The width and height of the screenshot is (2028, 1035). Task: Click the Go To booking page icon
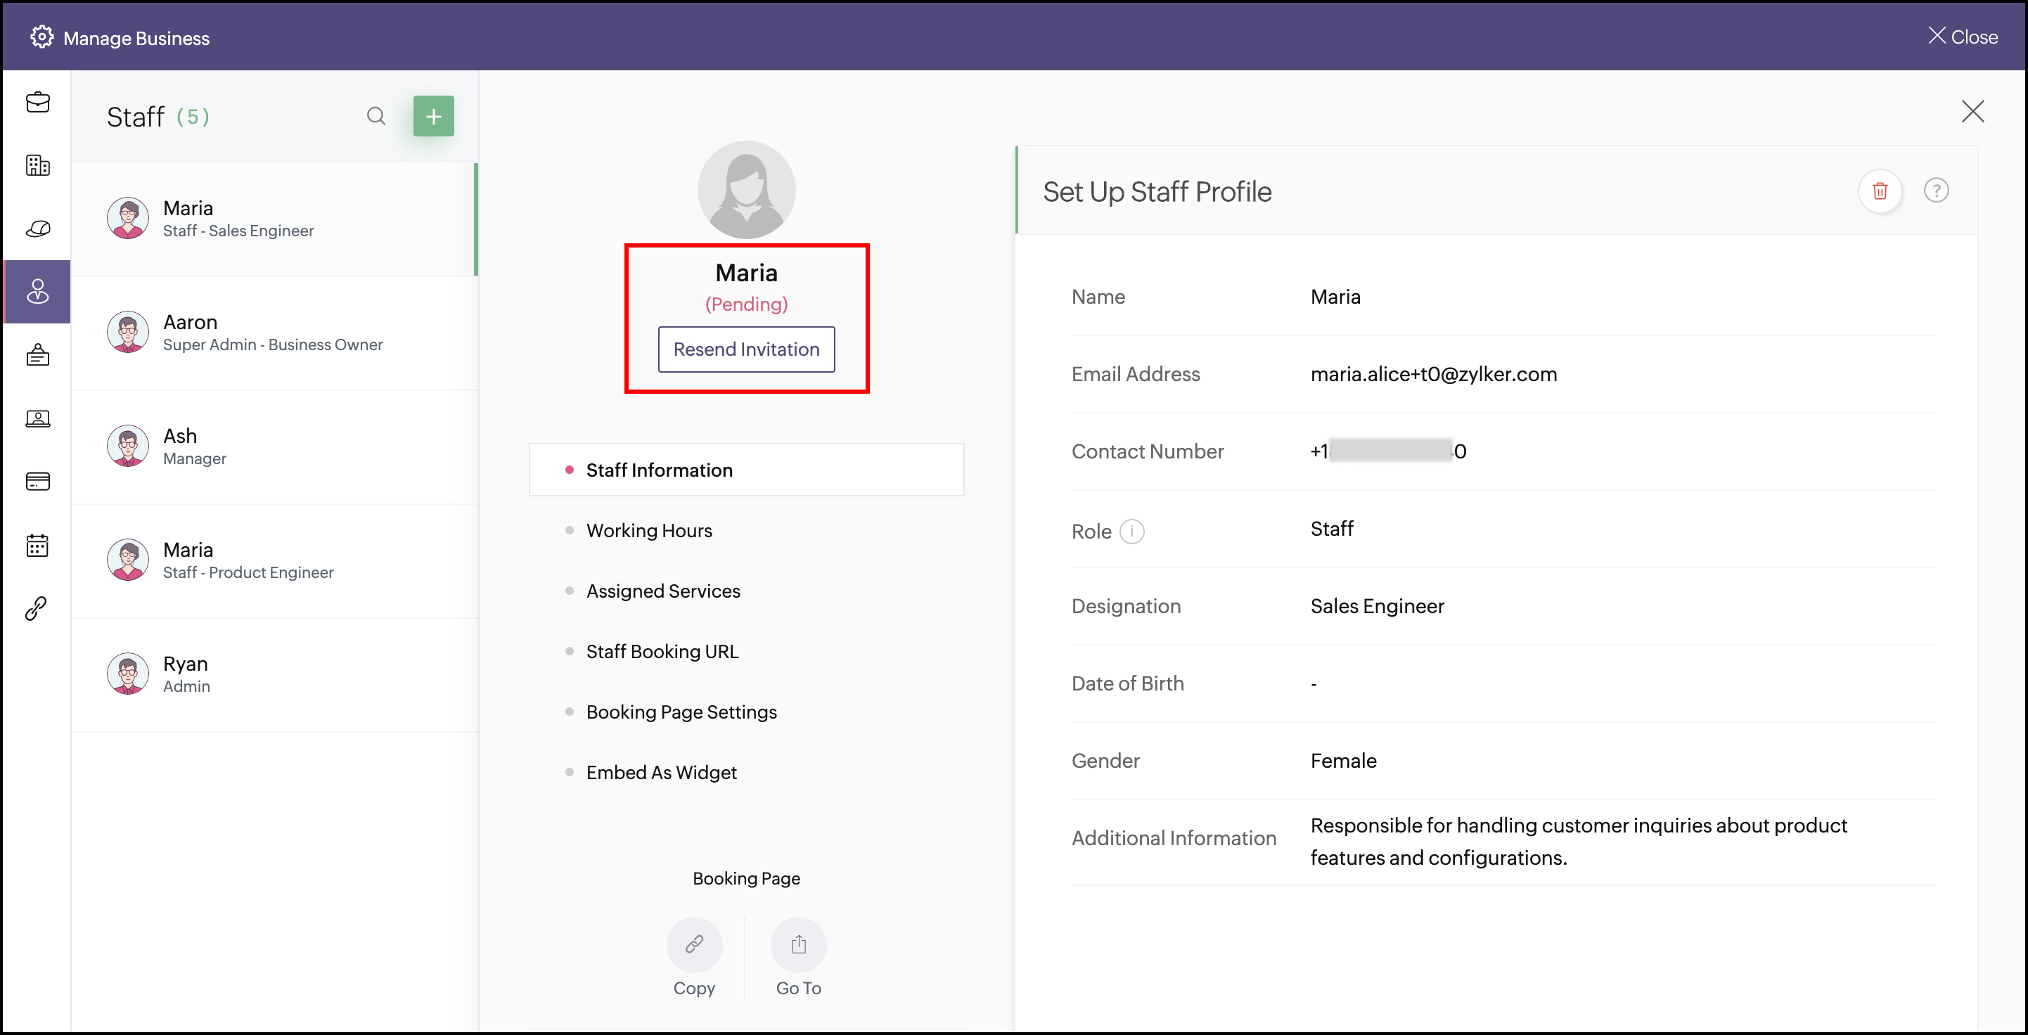tap(798, 944)
